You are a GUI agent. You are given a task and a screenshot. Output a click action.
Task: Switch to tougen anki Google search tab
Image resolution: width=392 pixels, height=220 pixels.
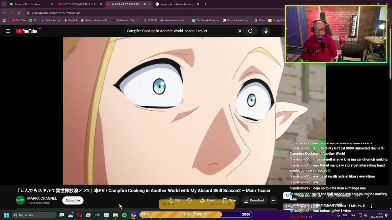pyautogui.click(x=177, y=4)
